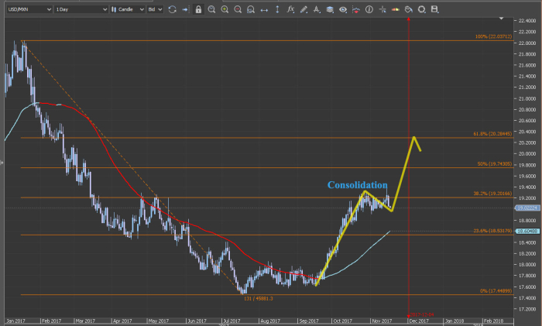Click the 100% (22.03712) Fibonacci label

[493, 36]
